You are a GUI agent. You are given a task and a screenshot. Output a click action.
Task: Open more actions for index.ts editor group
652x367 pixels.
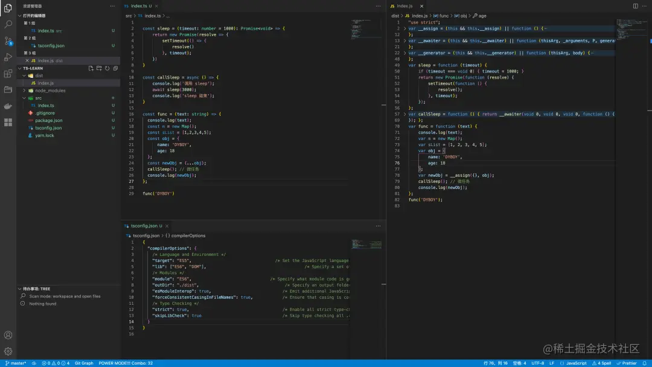(x=378, y=6)
